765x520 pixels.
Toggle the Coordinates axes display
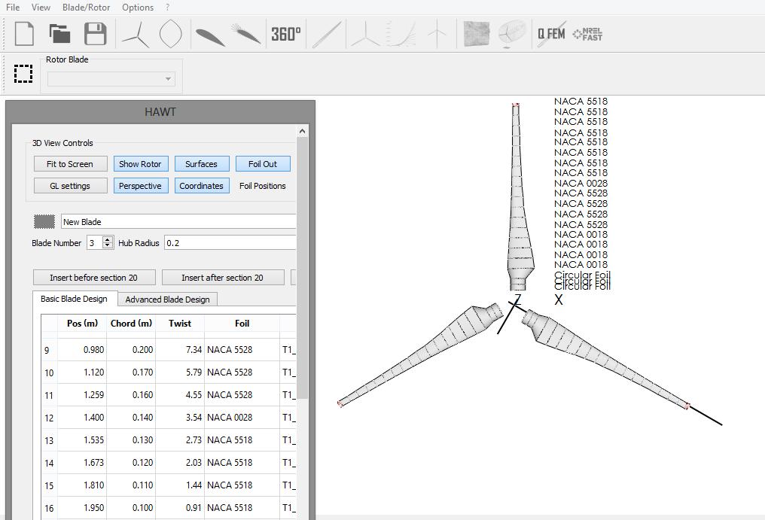pos(202,186)
